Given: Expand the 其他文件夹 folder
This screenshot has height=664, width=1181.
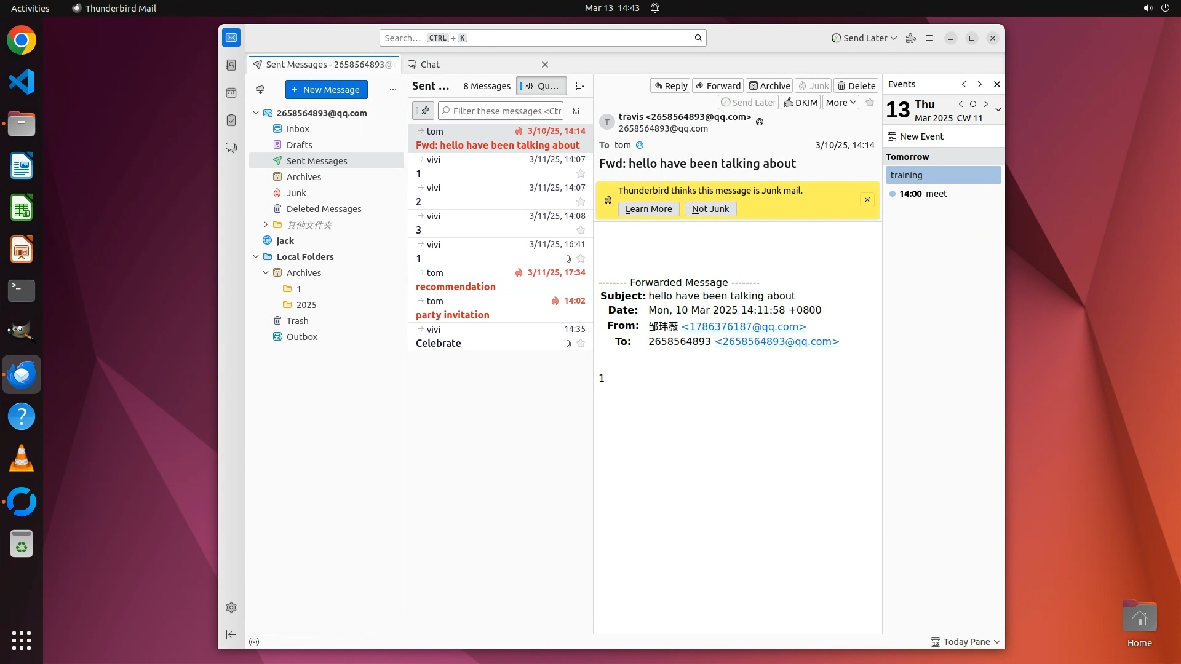Looking at the screenshot, I should (x=266, y=225).
